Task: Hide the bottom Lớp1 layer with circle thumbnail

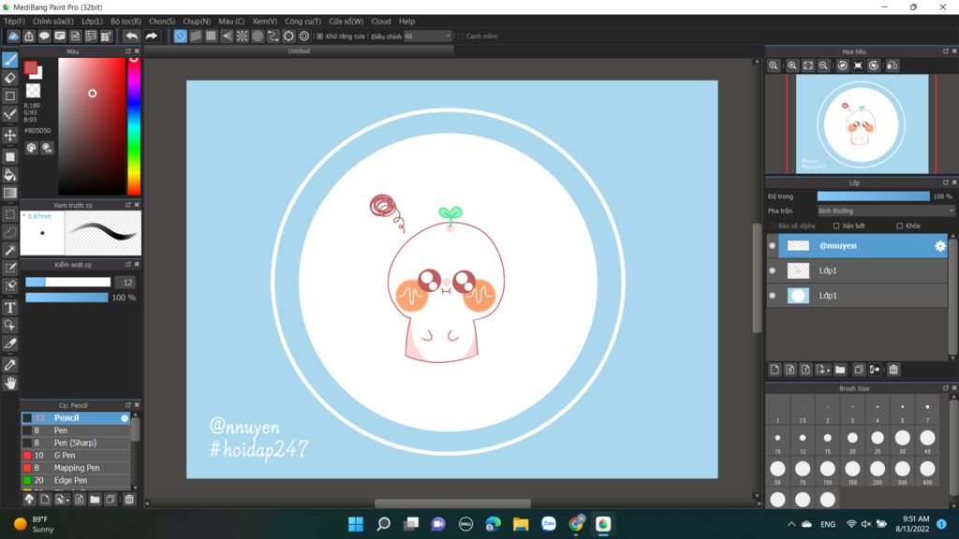Action: [773, 296]
